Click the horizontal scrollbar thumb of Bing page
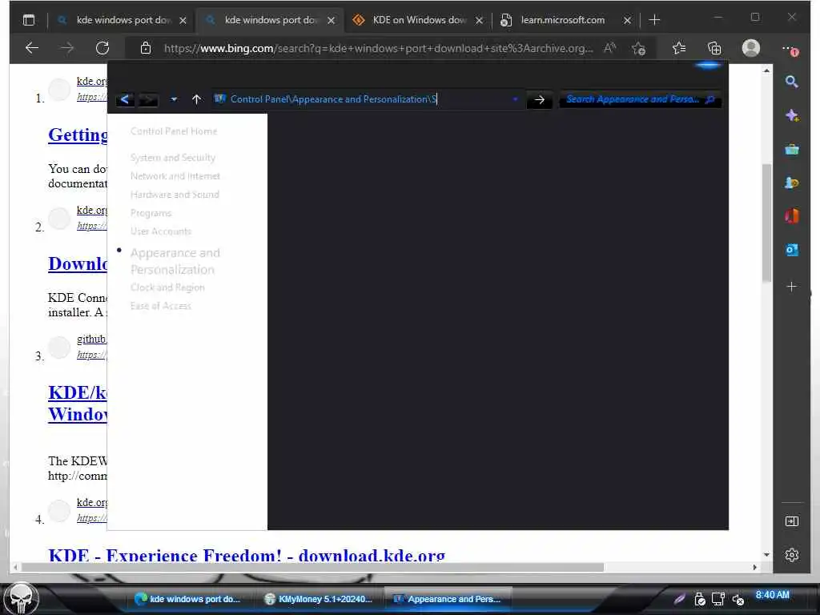 click(x=312, y=567)
